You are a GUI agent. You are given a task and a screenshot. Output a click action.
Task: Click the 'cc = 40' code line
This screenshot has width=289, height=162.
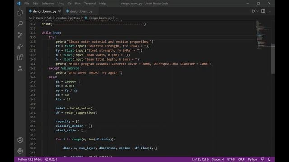pyautogui.click(x=62, y=95)
